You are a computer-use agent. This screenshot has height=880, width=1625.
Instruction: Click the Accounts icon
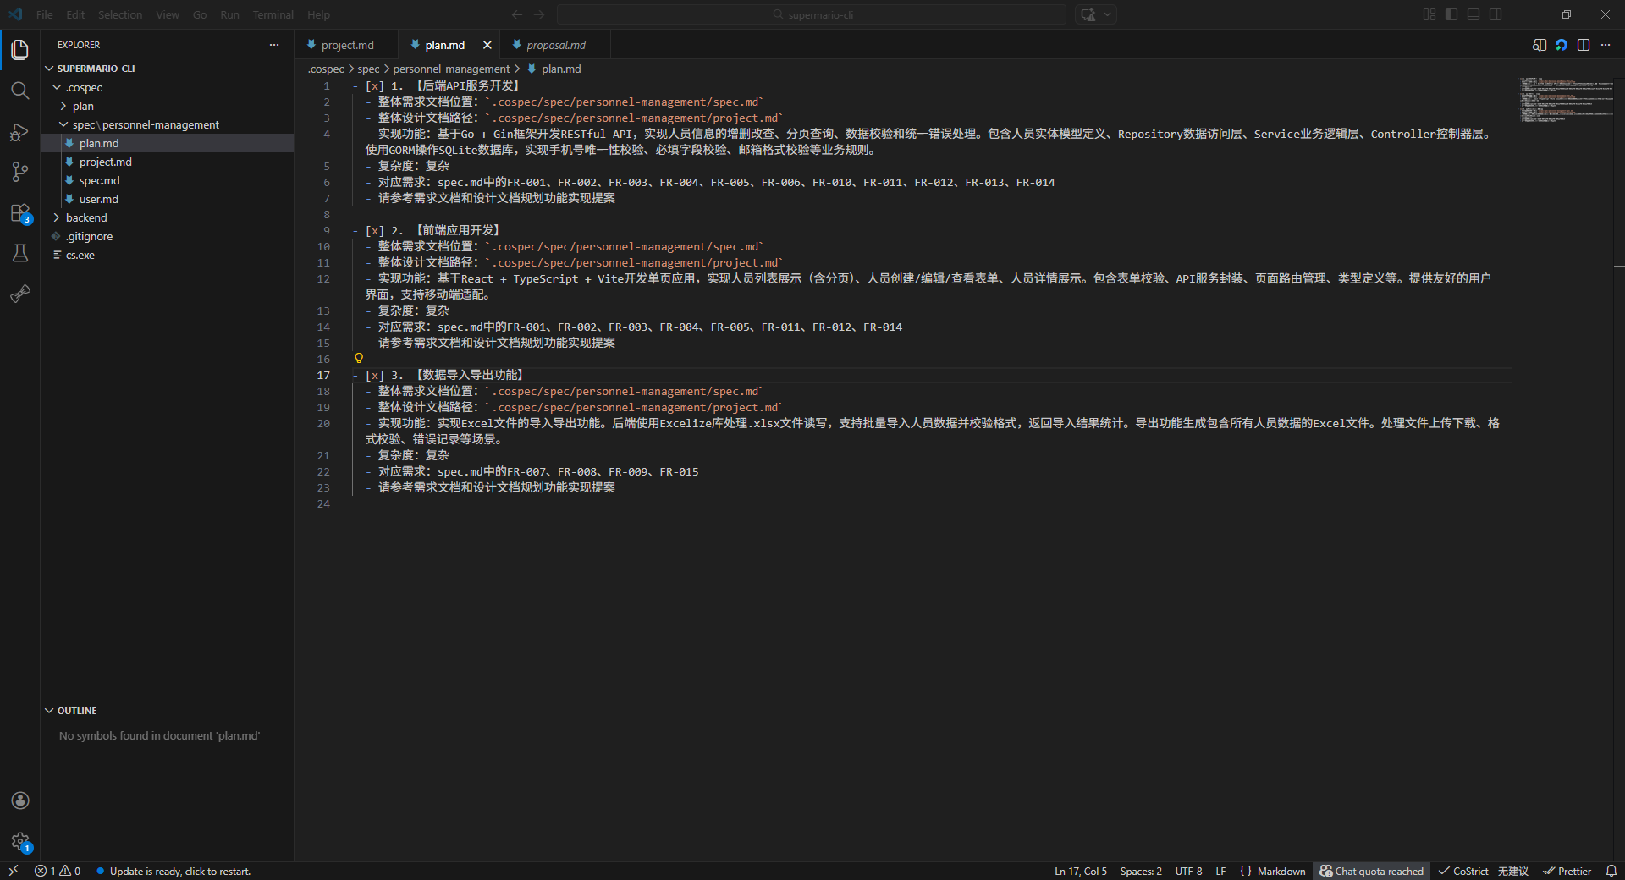click(x=20, y=800)
